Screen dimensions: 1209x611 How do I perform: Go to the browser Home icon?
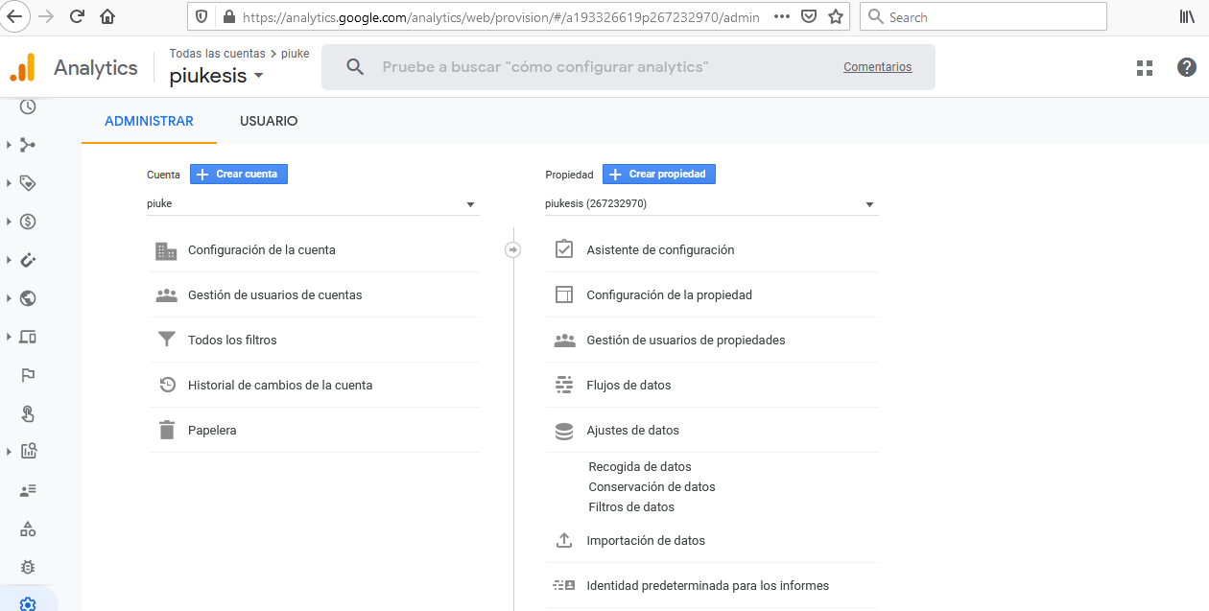tap(107, 16)
